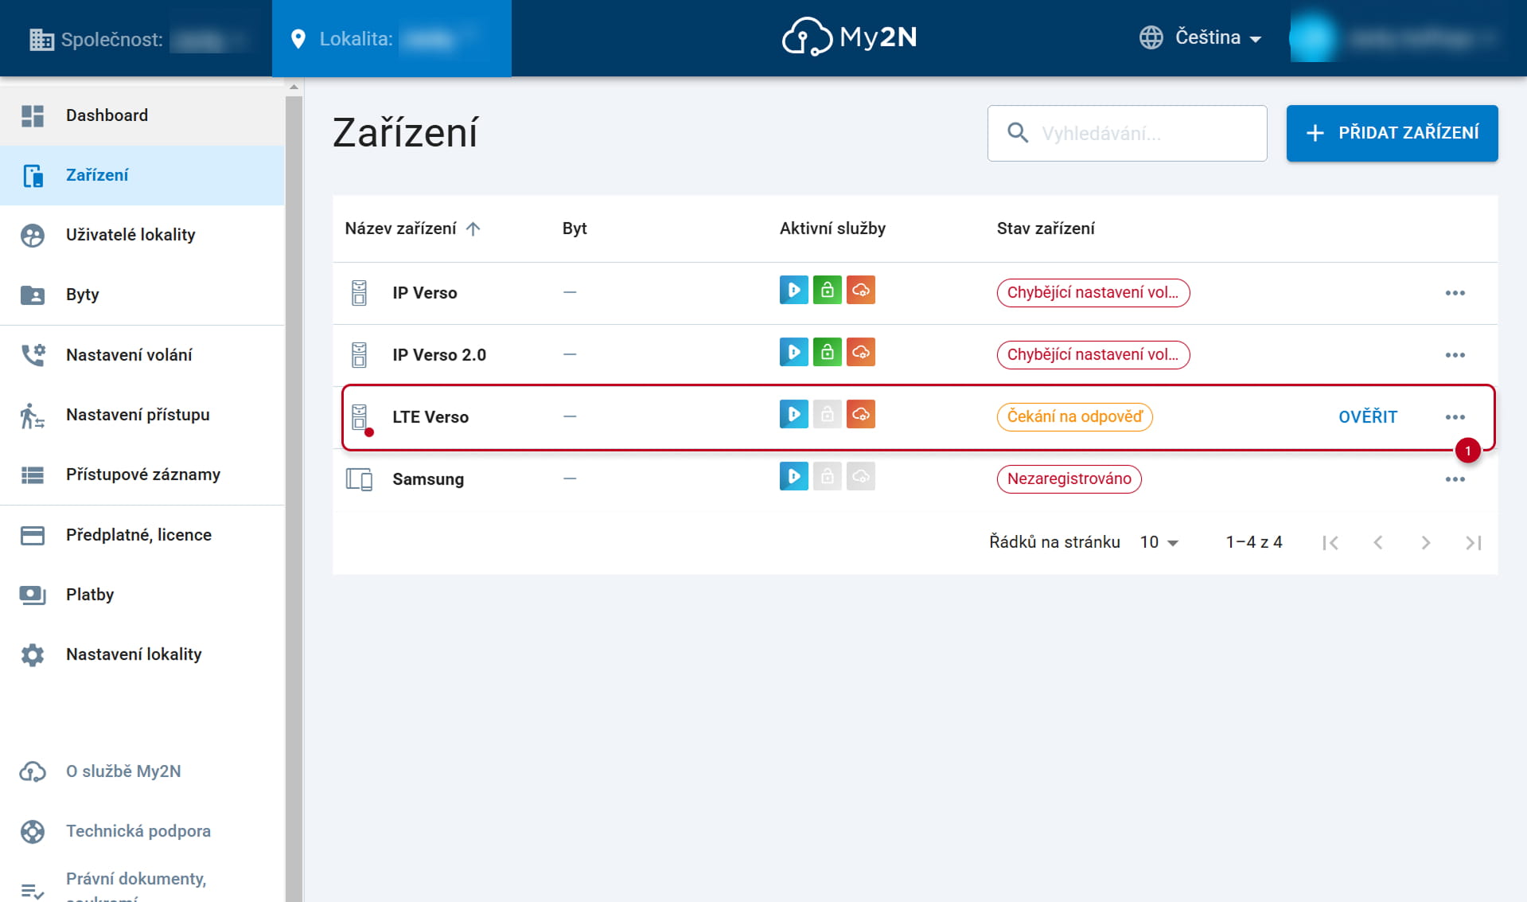This screenshot has height=902, width=1527.
Task: Click the intercom icon for IP Verso
Action: [360, 293]
